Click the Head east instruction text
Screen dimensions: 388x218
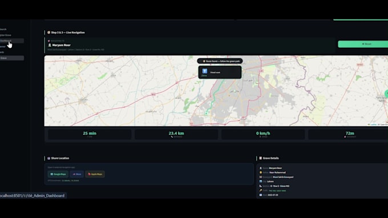215,73
